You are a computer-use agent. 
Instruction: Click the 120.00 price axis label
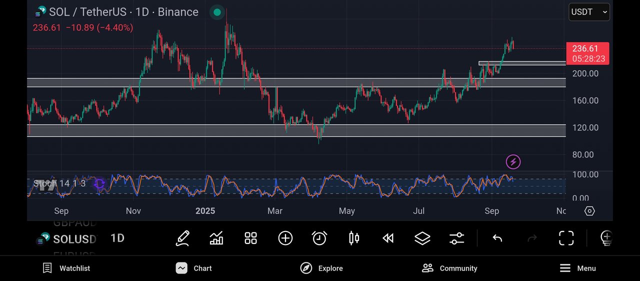click(x=585, y=127)
